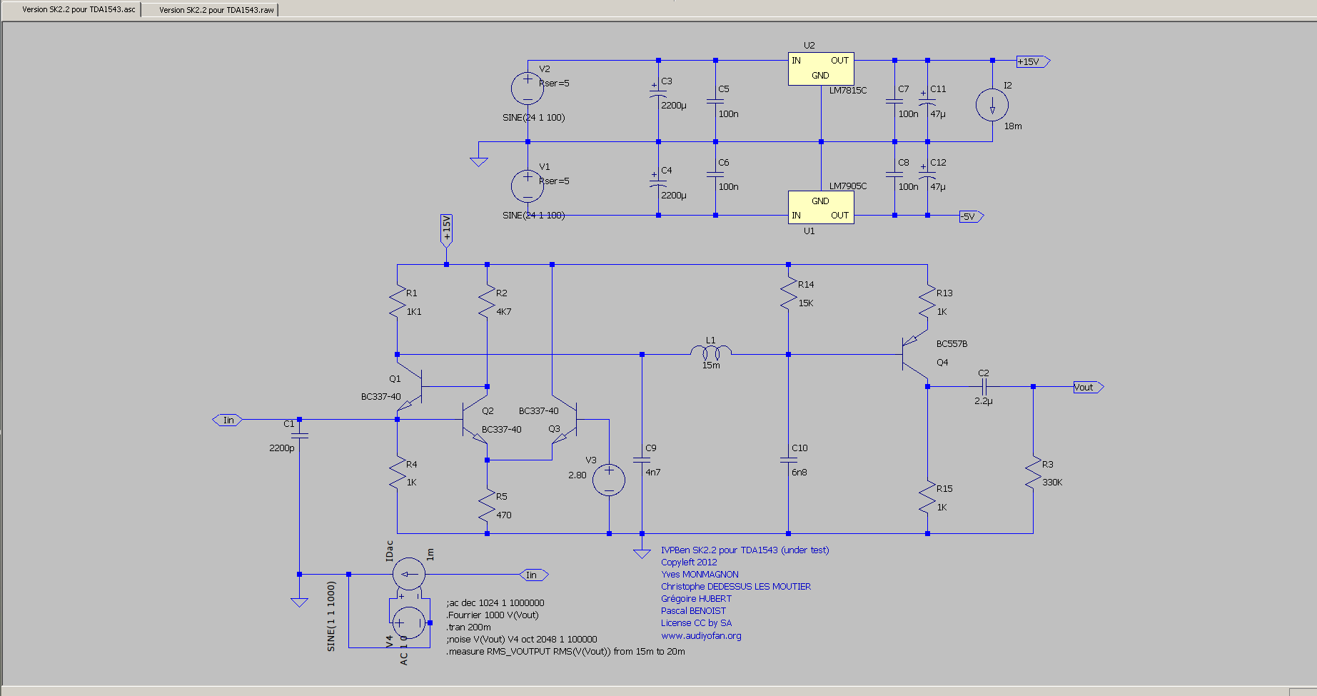Select capacitor C5 100n
The width and height of the screenshot is (1317, 696).
point(715,101)
